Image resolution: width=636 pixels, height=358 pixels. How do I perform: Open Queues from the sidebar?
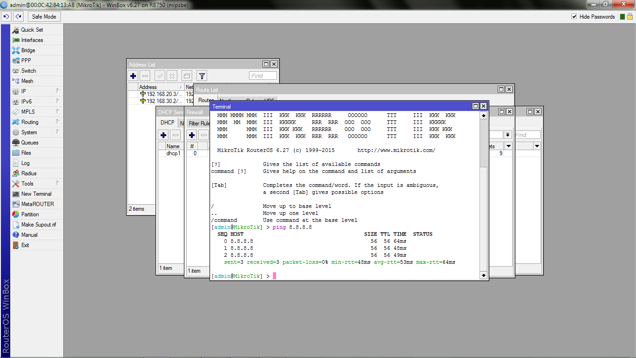[x=29, y=143]
